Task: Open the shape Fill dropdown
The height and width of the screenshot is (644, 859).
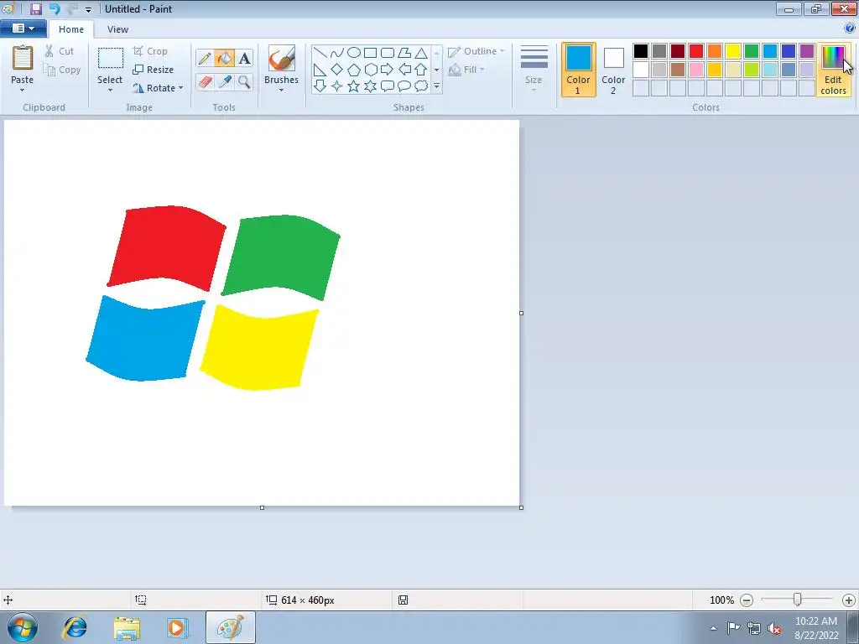Action: coord(466,70)
